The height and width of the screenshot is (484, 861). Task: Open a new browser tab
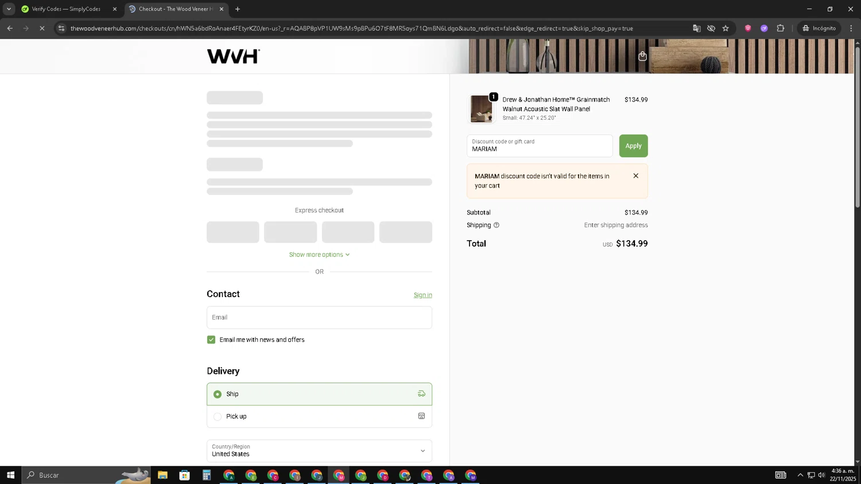[x=238, y=9]
